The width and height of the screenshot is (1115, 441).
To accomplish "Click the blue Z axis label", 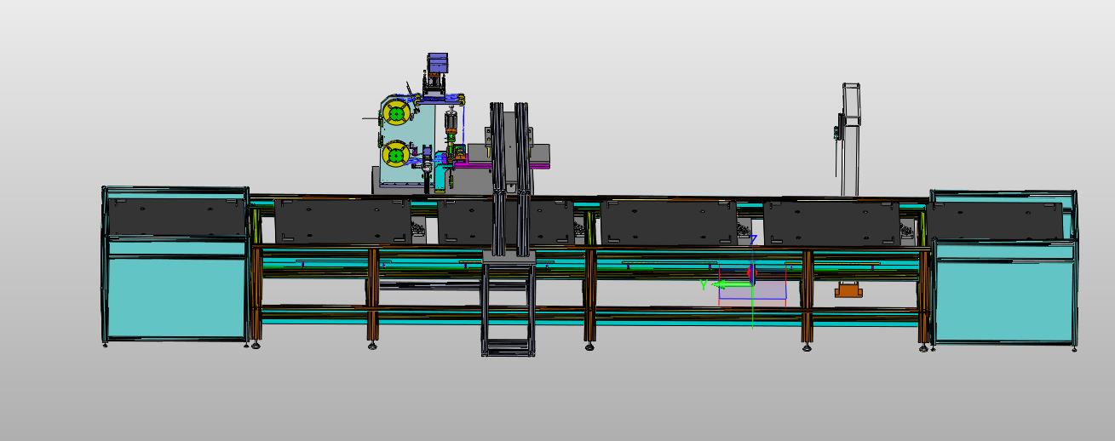I will coord(754,240).
